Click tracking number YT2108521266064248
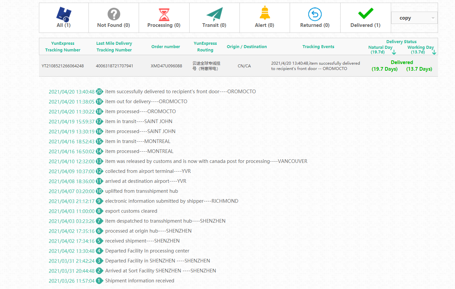 (x=63, y=66)
